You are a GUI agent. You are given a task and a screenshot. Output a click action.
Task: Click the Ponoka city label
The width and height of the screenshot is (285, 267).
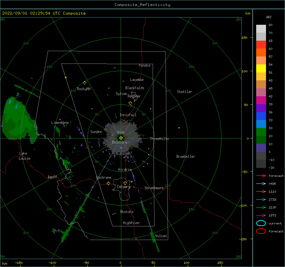point(144,65)
